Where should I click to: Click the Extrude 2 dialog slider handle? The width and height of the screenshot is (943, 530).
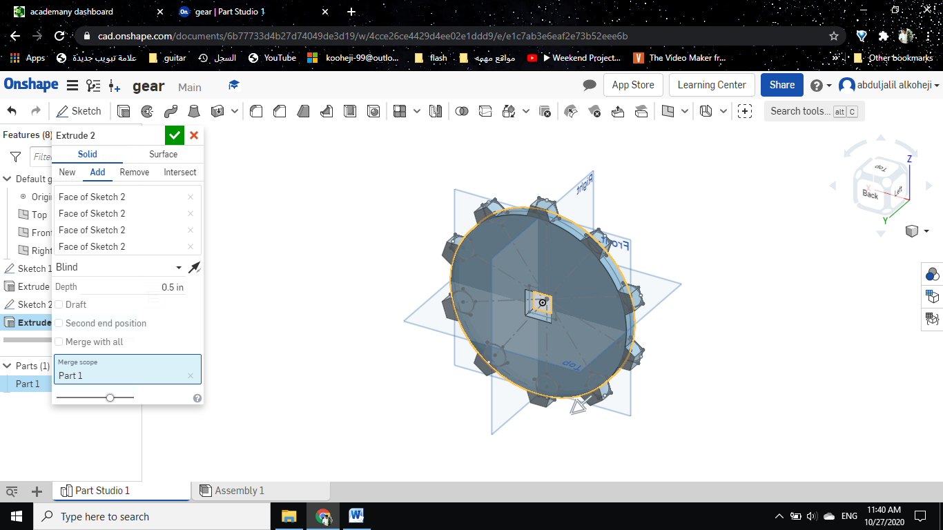(110, 397)
